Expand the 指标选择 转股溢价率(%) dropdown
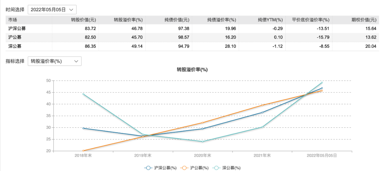Screen dimensions: 382x171 (x=54, y=61)
